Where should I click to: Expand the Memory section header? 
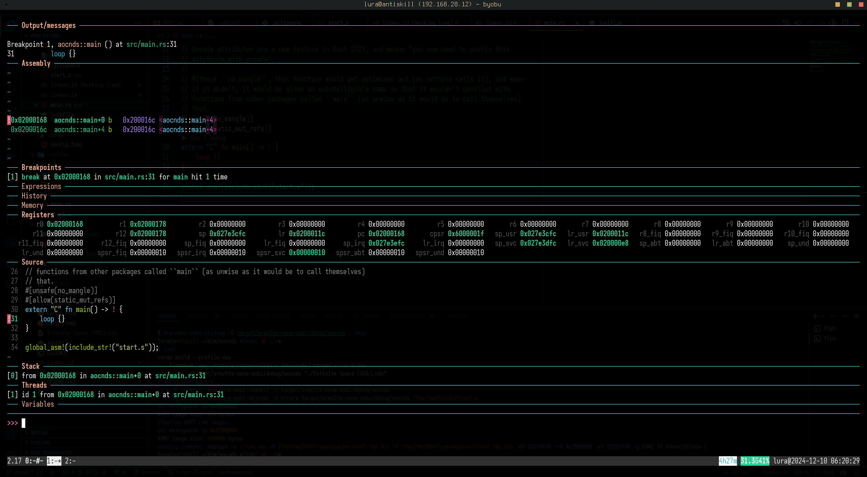[32, 205]
